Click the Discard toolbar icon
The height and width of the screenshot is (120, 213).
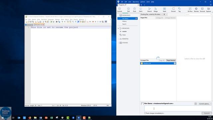click(173, 10)
